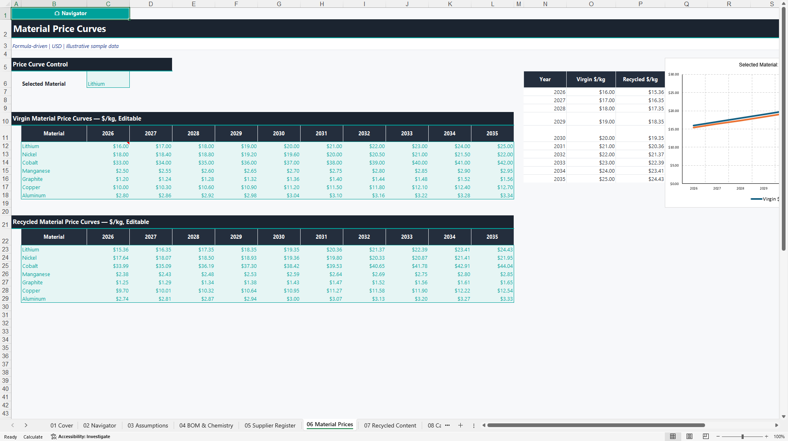Select virgin Lithium 2026 price $16.00

pos(108,146)
